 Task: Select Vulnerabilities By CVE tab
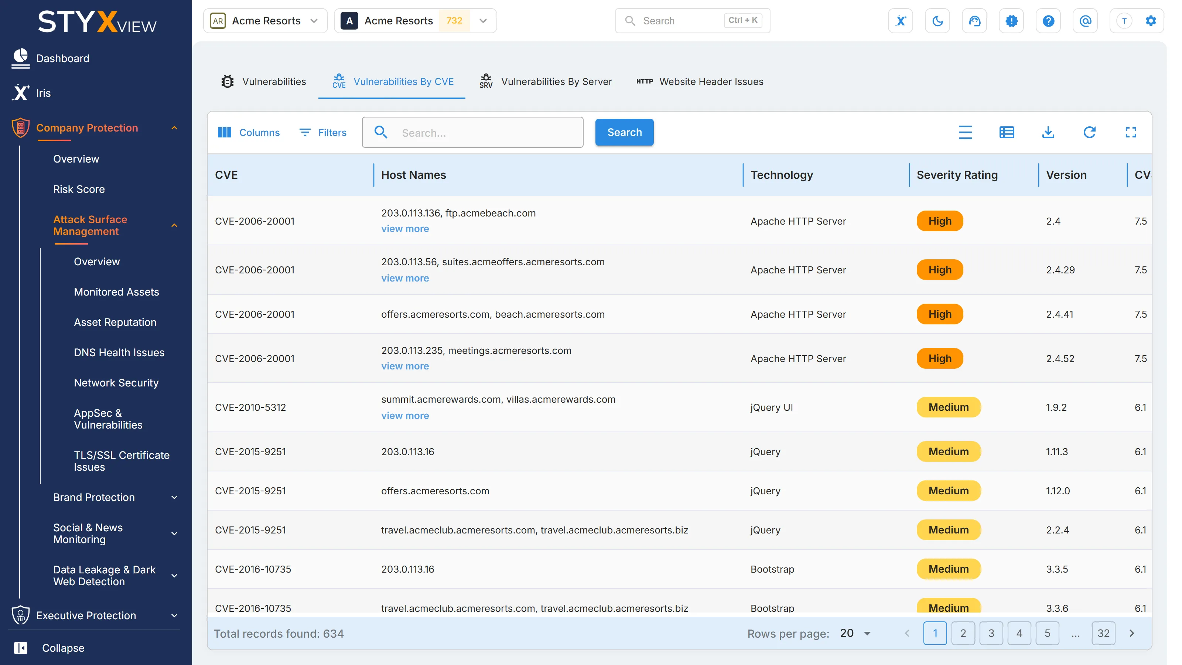392,82
